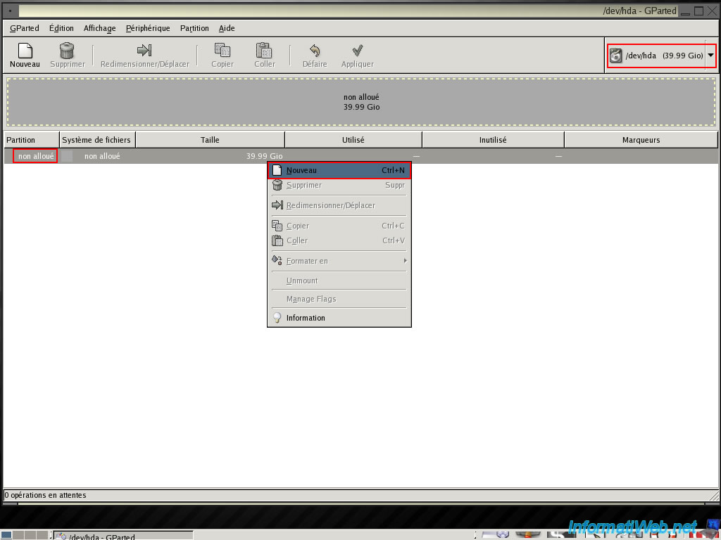Screen dimensions: 721x540
Task: Click the Marqueurs column header
Action: [x=641, y=140]
